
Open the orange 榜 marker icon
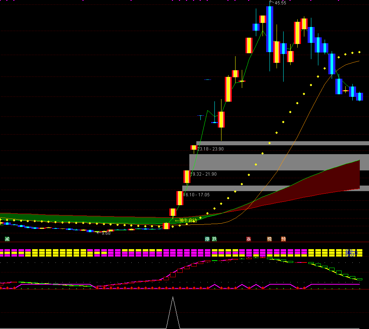(270, 239)
